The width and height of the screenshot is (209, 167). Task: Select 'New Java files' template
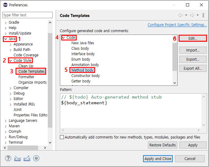tap(83, 43)
